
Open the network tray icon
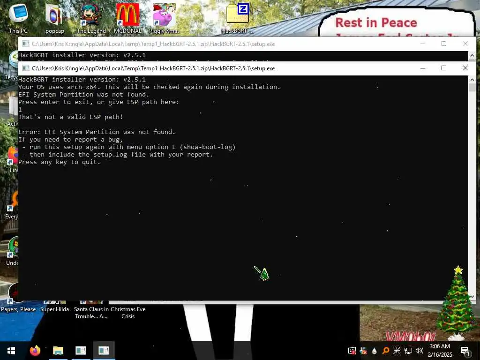(x=408, y=351)
